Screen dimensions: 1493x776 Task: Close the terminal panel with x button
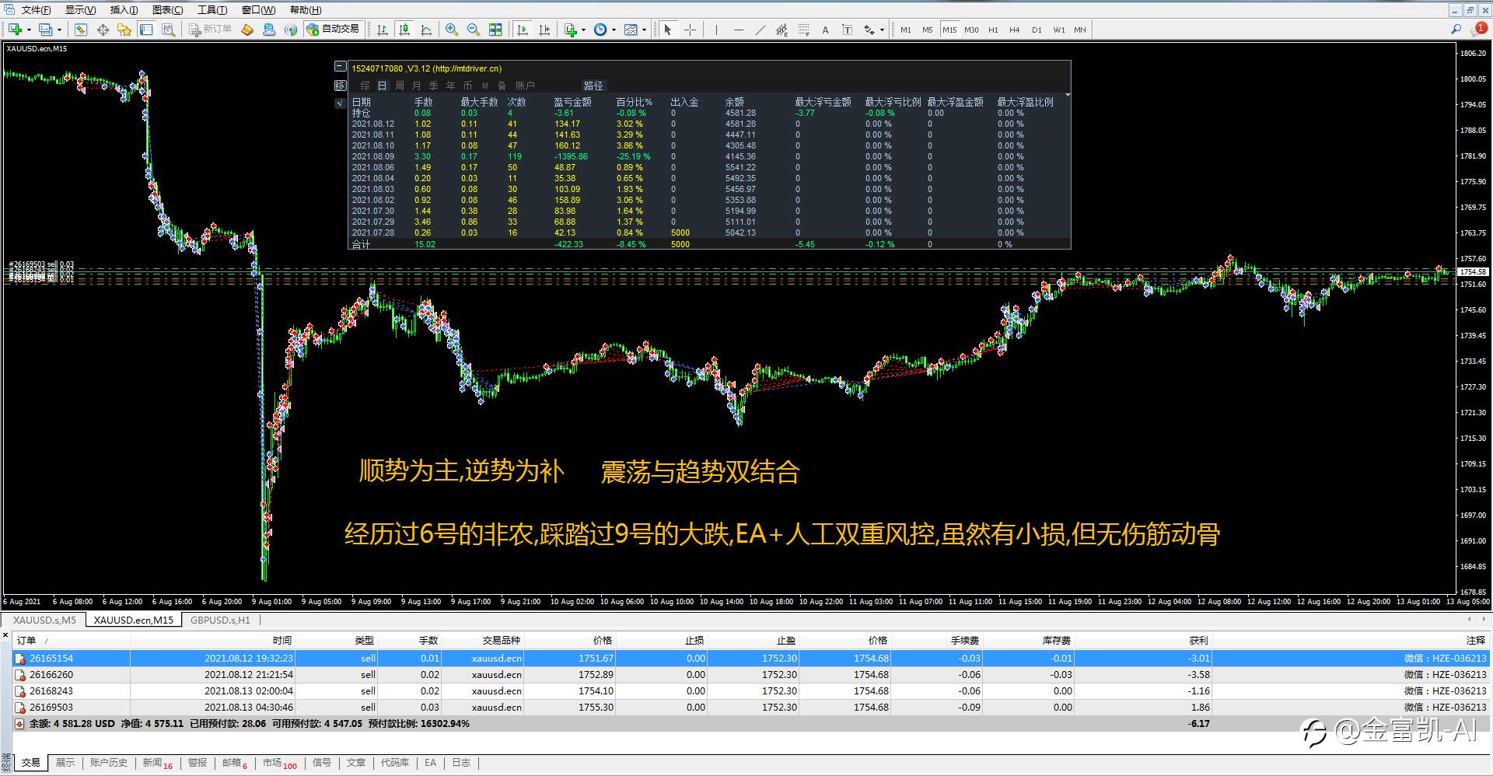point(5,635)
